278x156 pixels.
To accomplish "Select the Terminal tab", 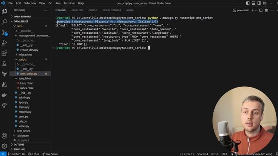I will click(61, 10).
